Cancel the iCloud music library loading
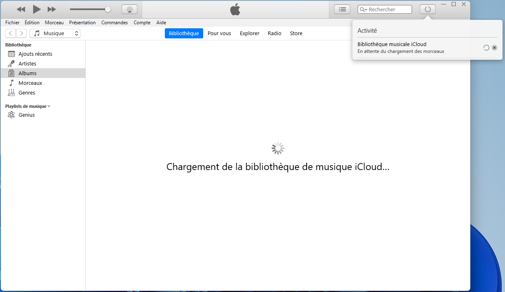This screenshot has width=505, height=292. pyautogui.click(x=494, y=48)
